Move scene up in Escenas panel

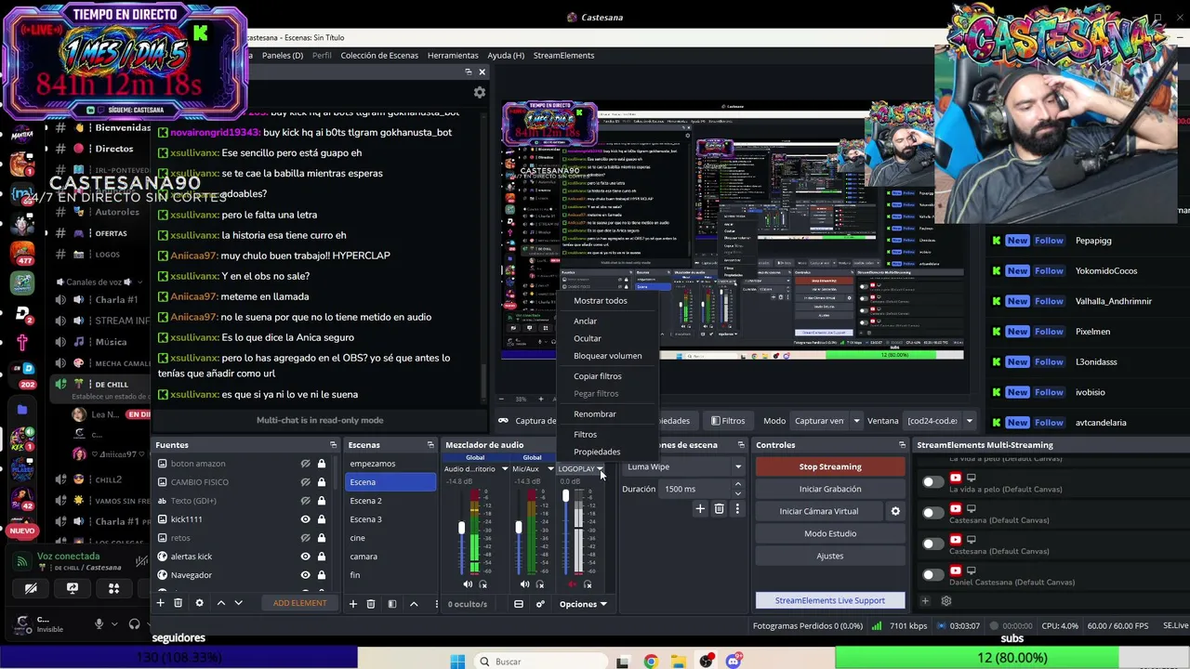pos(414,604)
